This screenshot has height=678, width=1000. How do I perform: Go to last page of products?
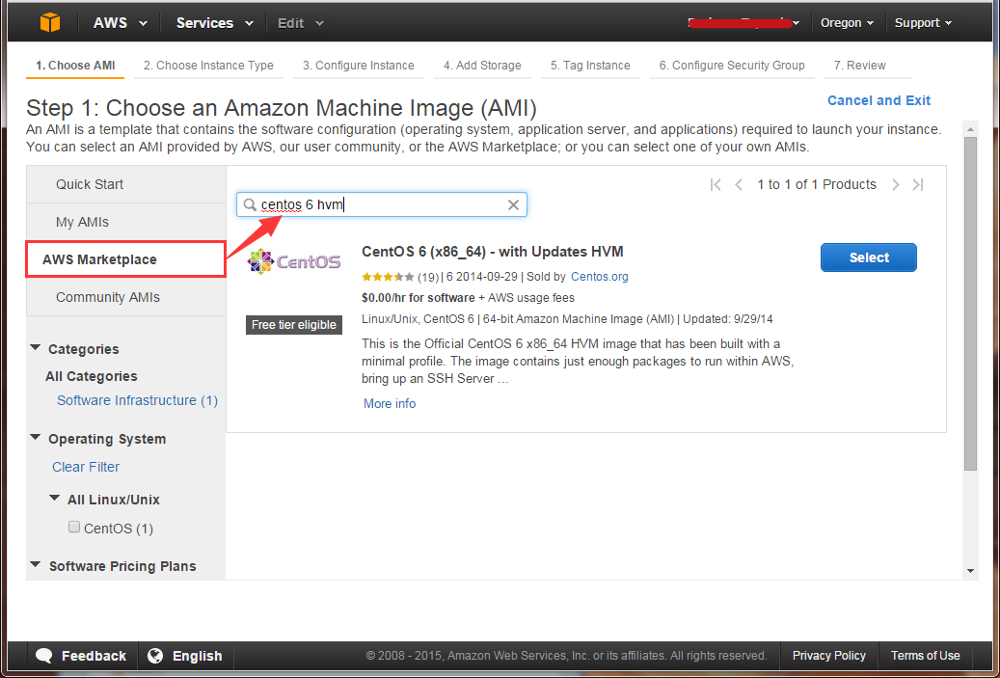pos(918,185)
